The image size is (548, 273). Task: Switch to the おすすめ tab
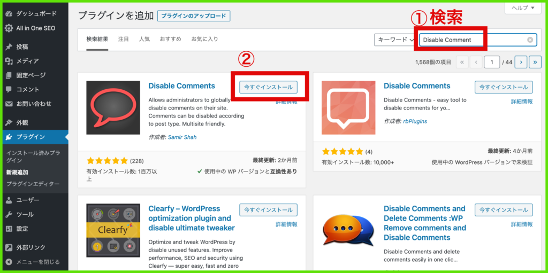[x=170, y=39]
